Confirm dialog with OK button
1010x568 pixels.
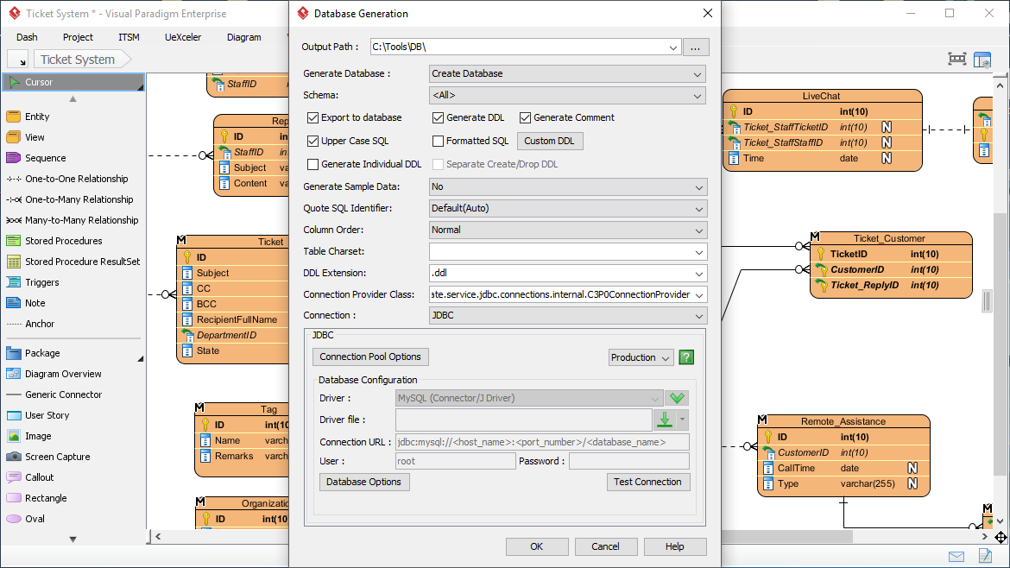tap(537, 546)
